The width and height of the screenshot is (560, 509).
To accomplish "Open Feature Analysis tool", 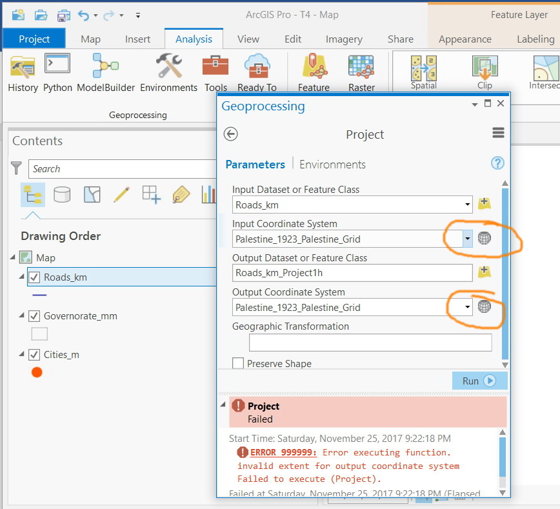I will 314,72.
